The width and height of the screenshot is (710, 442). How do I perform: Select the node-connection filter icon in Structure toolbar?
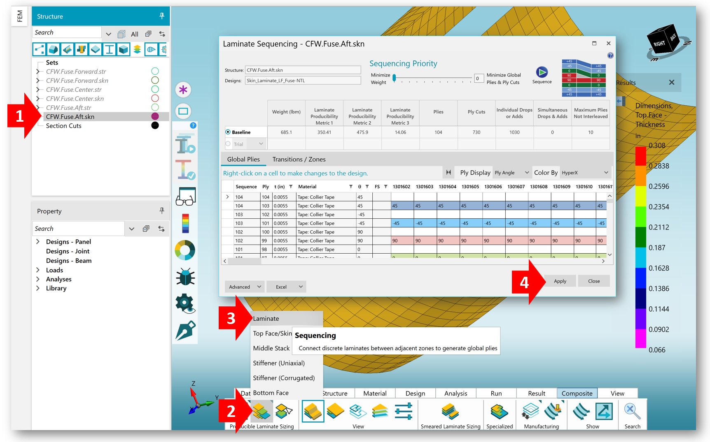[x=40, y=50]
